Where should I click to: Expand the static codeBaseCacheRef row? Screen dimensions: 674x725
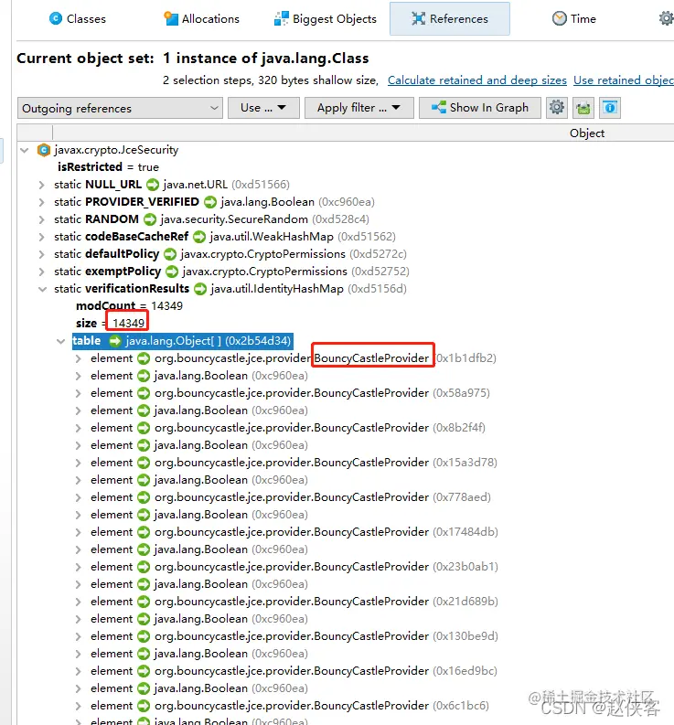[x=42, y=237]
